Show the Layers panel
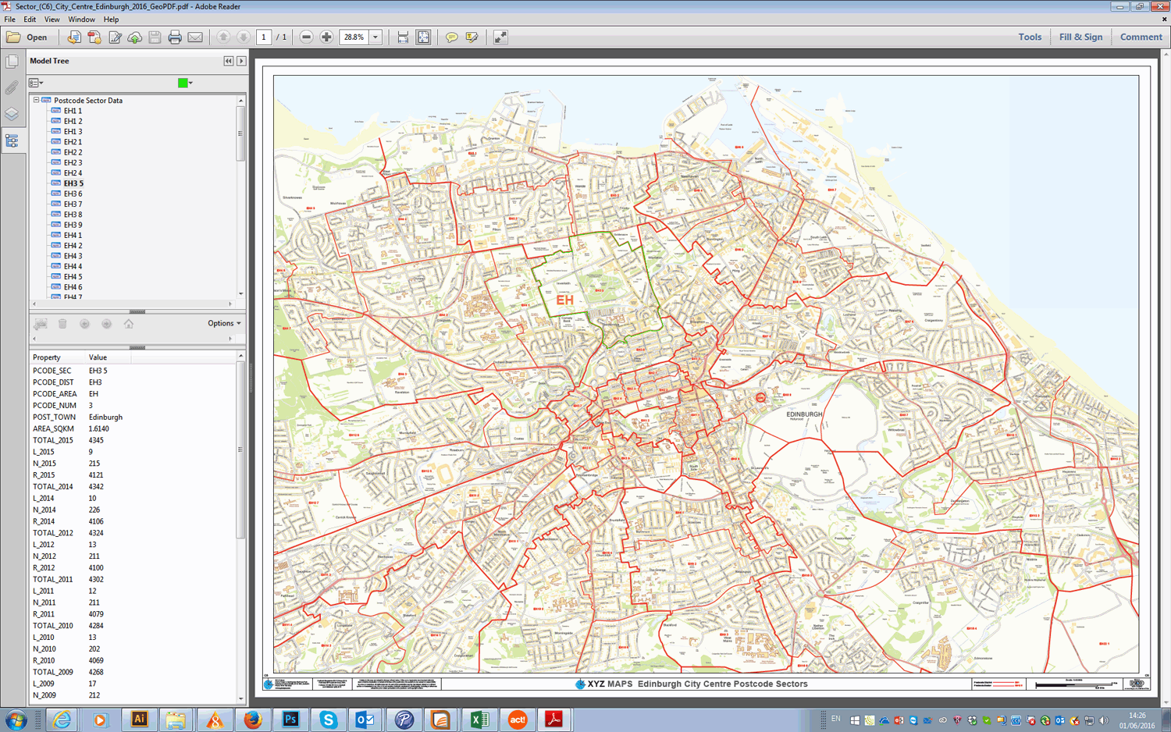1171x732 pixels. click(12, 114)
